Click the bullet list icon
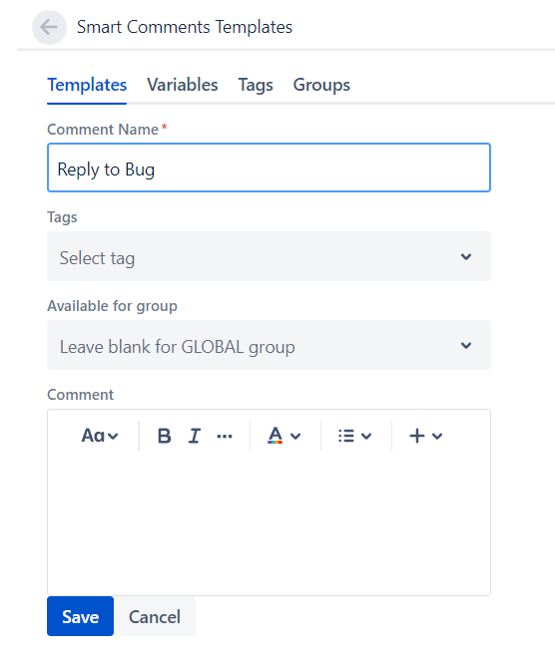Image resolution: width=555 pixels, height=672 pixels. tap(346, 437)
